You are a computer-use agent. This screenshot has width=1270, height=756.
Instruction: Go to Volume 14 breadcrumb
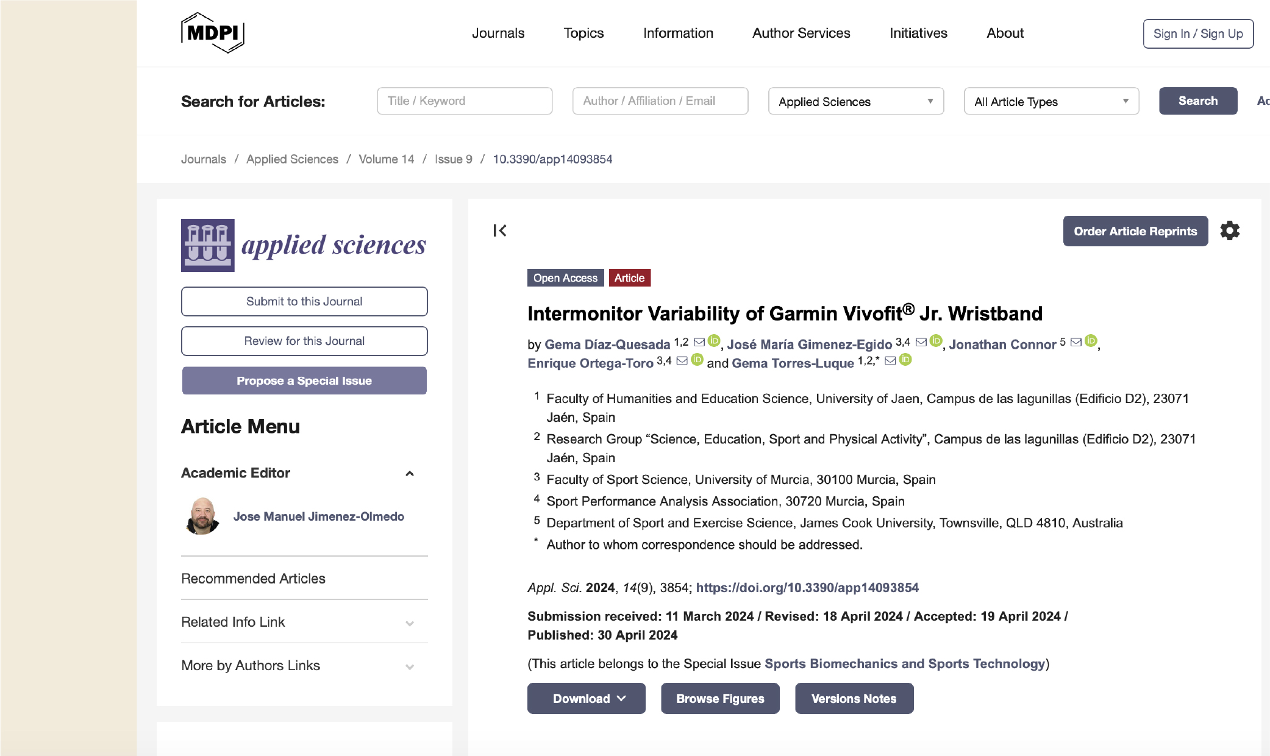(x=386, y=159)
